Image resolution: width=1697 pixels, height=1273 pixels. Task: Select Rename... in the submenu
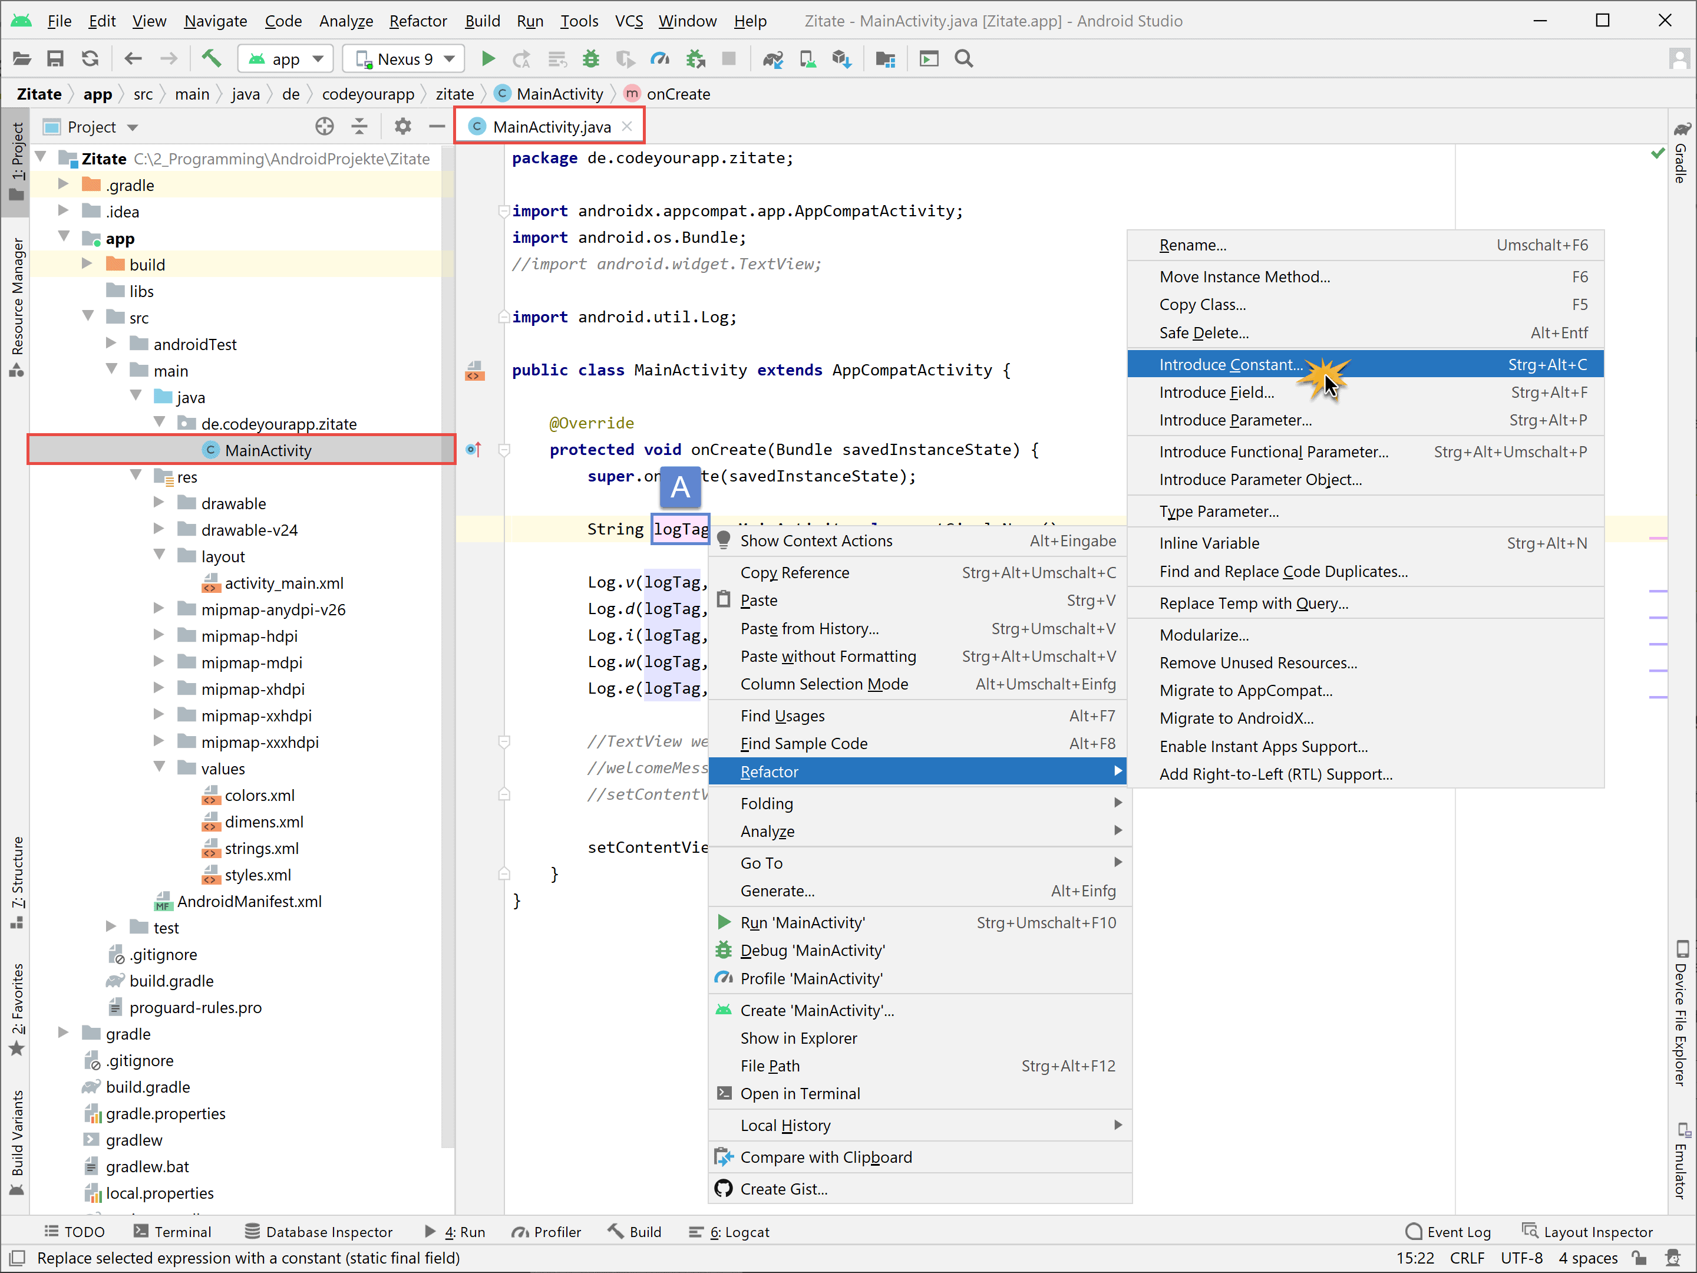point(1365,245)
